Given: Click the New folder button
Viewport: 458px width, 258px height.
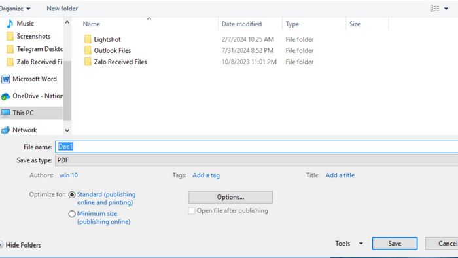Looking at the screenshot, I should pyautogui.click(x=62, y=9).
